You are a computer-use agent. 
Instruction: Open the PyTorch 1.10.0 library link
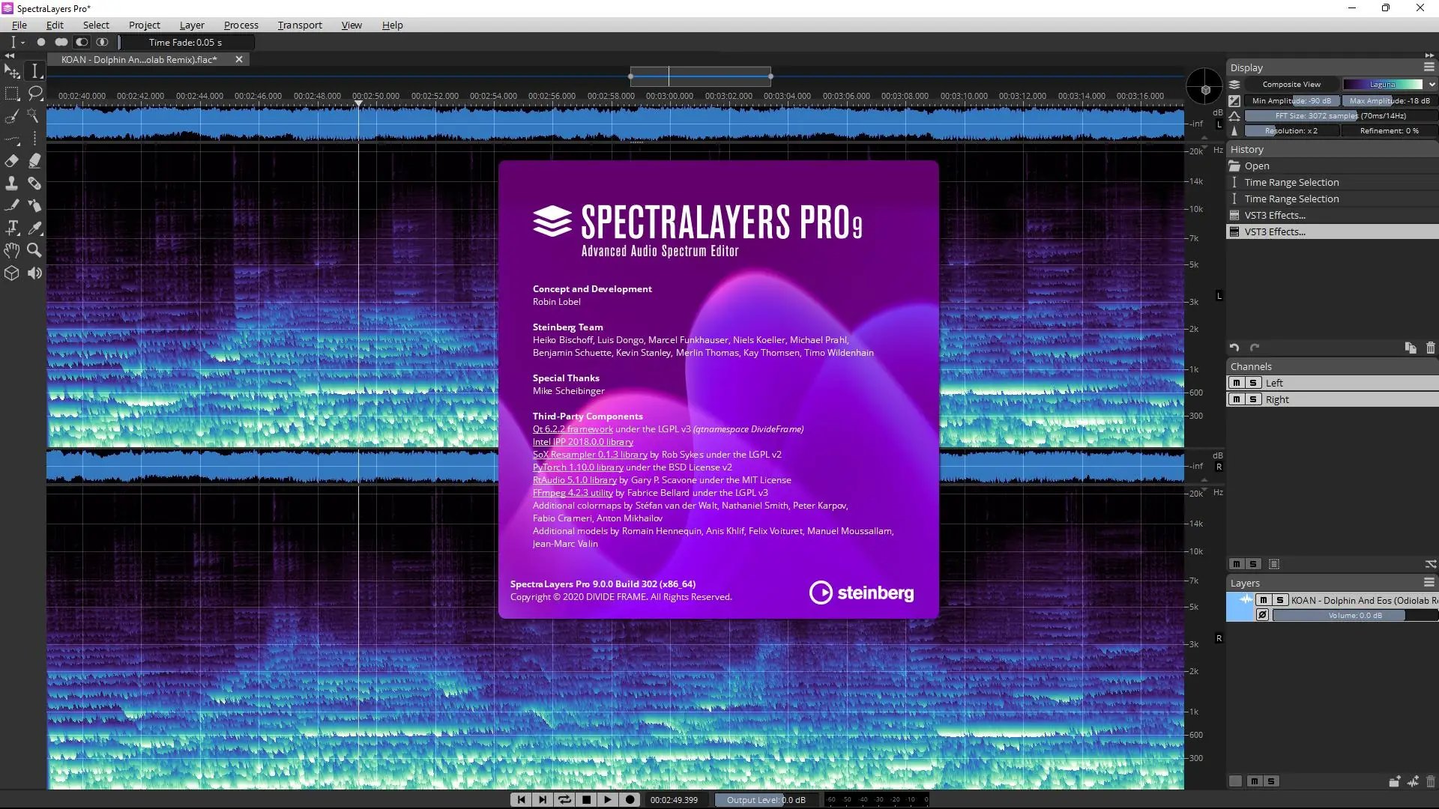pyautogui.click(x=577, y=467)
